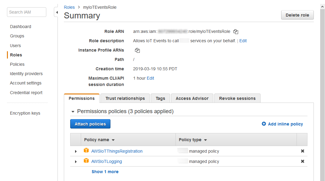Click the Show 1 more link
The height and width of the screenshot is (181, 325).
click(x=105, y=172)
